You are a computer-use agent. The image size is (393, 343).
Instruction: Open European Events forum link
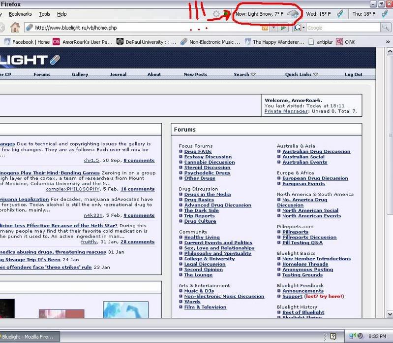pyautogui.click(x=303, y=183)
